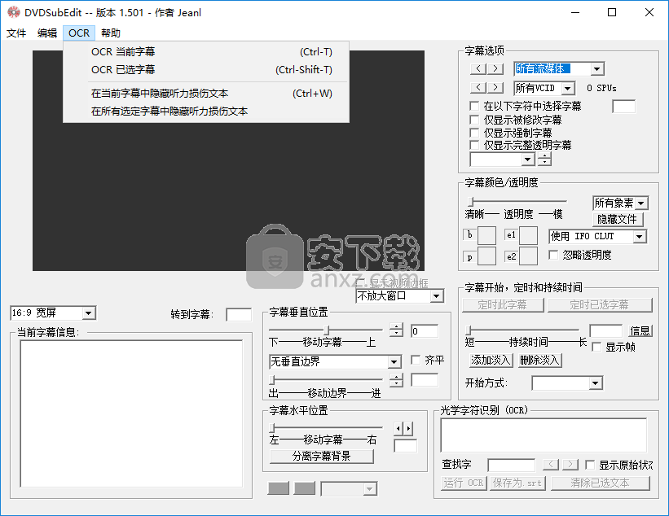Select 在所有选定字幕中隐藏听力损伤文本 menu entry
This screenshot has width=669, height=516.
206,112
